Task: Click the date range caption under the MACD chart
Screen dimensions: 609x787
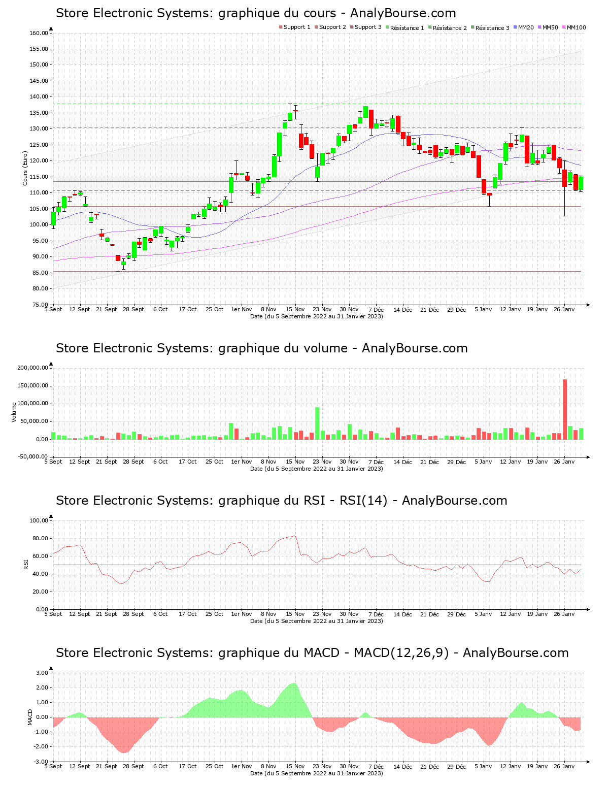Action: (x=317, y=773)
